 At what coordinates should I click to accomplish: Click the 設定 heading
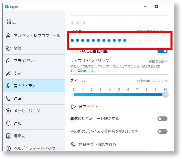tap(11, 22)
